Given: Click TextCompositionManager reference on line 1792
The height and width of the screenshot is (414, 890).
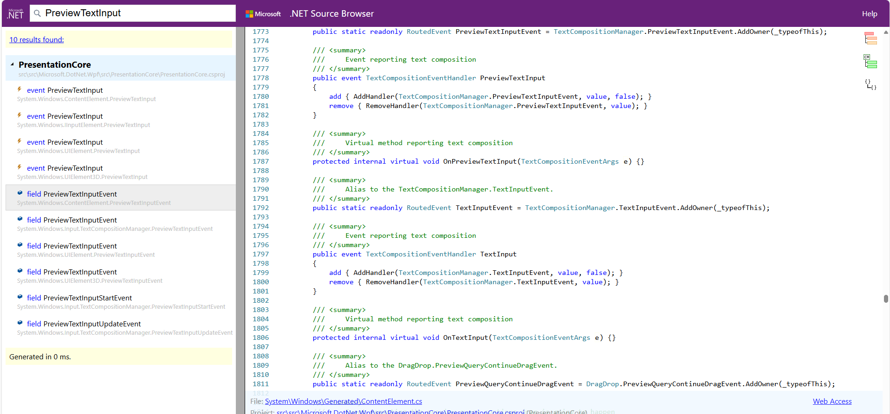Looking at the screenshot, I should point(570,208).
